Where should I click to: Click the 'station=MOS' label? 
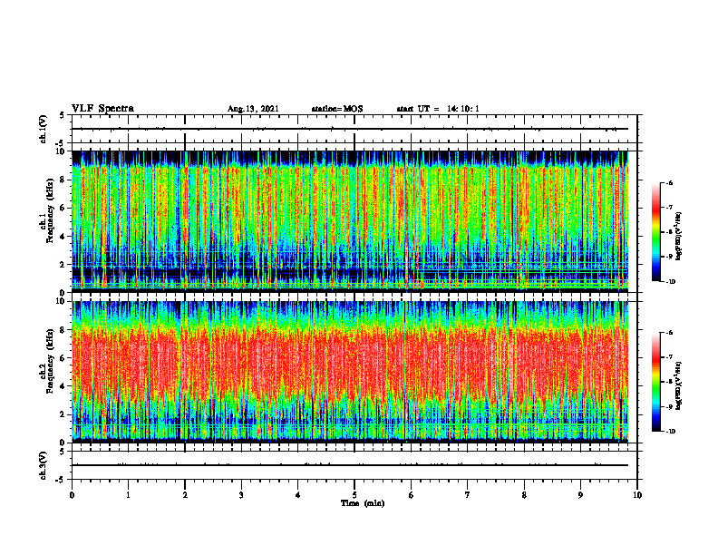pyautogui.click(x=337, y=109)
